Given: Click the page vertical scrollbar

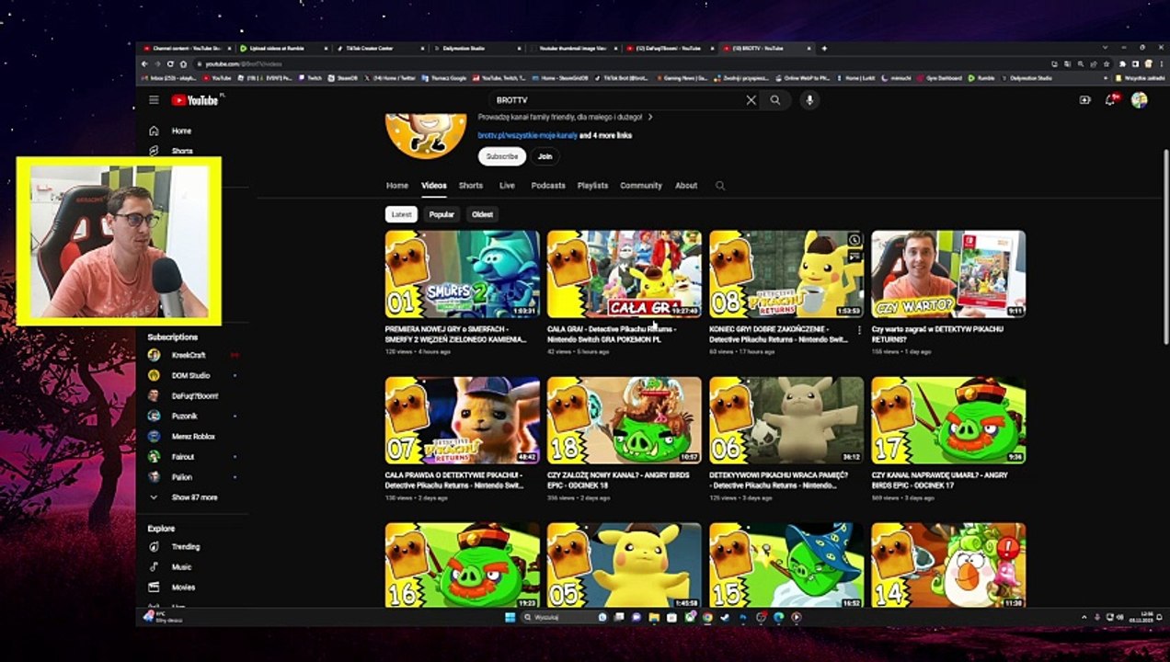Looking at the screenshot, I should pyautogui.click(x=1165, y=248).
